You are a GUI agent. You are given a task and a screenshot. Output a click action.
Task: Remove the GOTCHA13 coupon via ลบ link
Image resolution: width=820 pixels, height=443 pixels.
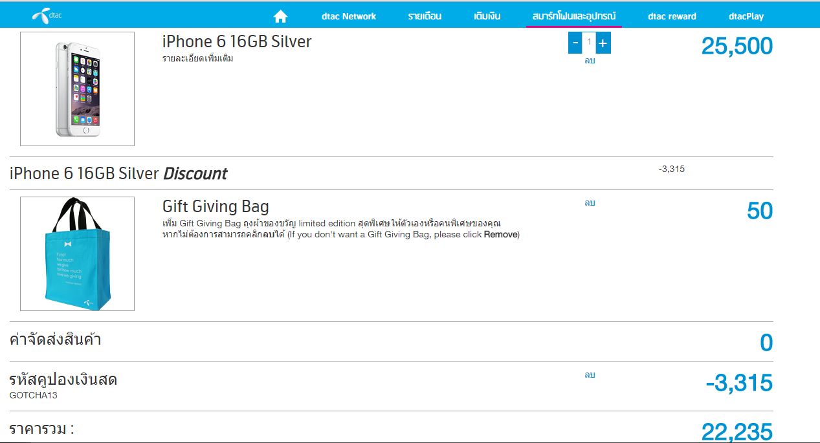[x=590, y=375]
